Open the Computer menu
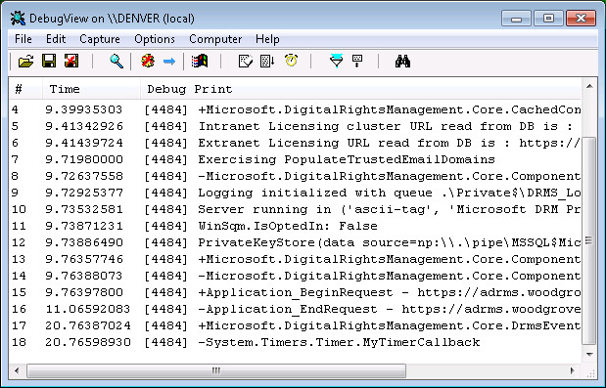 pyautogui.click(x=215, y=39)
